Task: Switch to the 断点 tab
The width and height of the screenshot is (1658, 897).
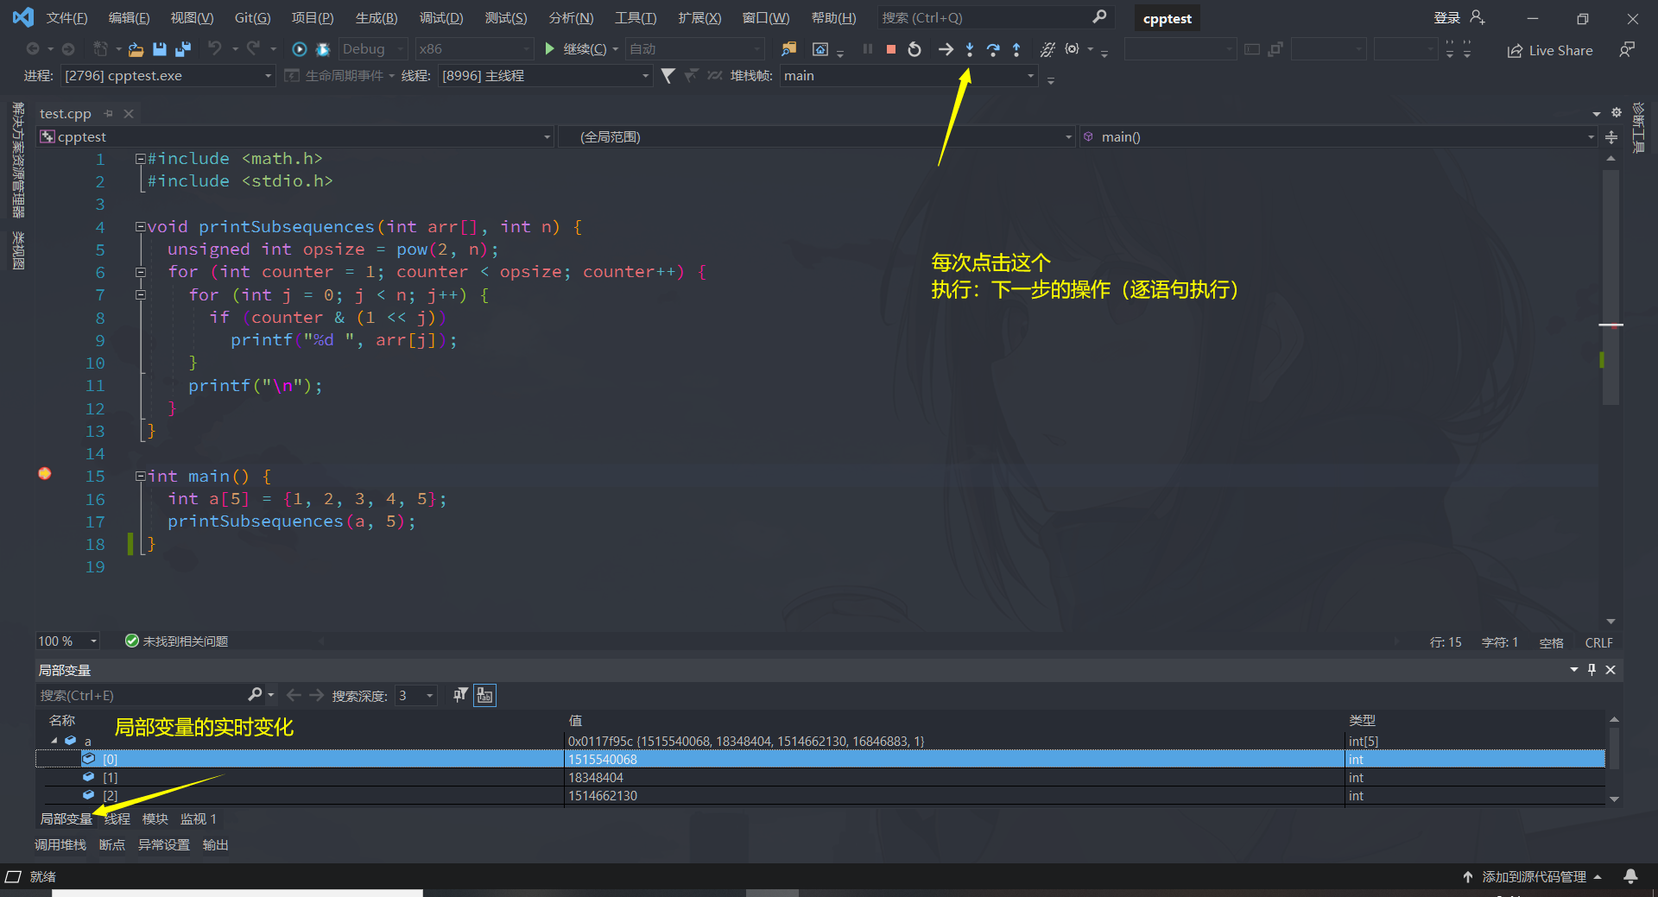Action: [112, 845]
